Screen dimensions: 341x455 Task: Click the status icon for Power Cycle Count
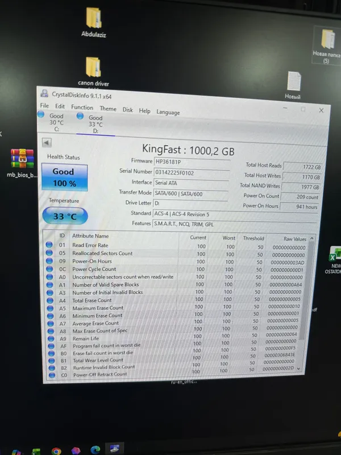[49, 268]
